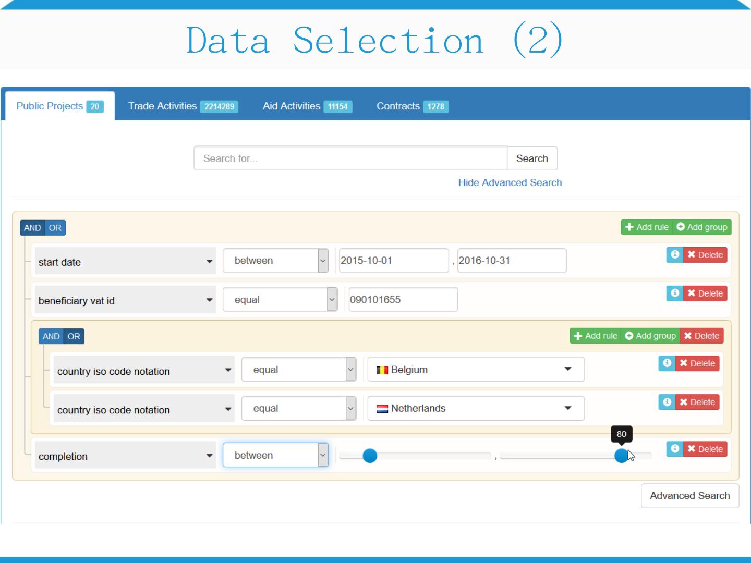Click info icon on Belgium country rule
The height and width of the screenshot is (563, 751).
(667, 363)
